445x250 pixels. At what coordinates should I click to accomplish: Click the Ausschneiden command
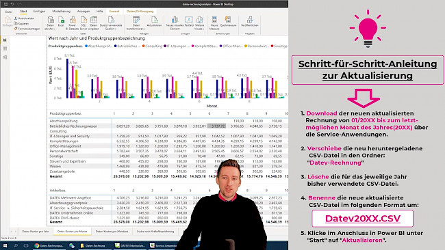point(24,18)
